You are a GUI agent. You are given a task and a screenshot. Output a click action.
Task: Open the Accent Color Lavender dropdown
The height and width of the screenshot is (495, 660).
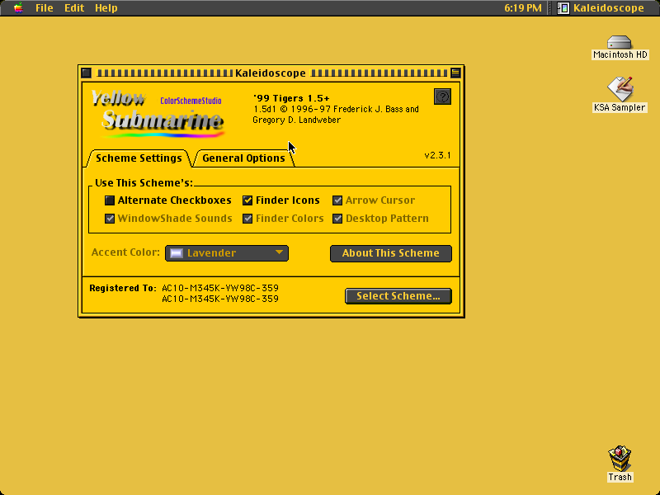[x=227, y=253]
